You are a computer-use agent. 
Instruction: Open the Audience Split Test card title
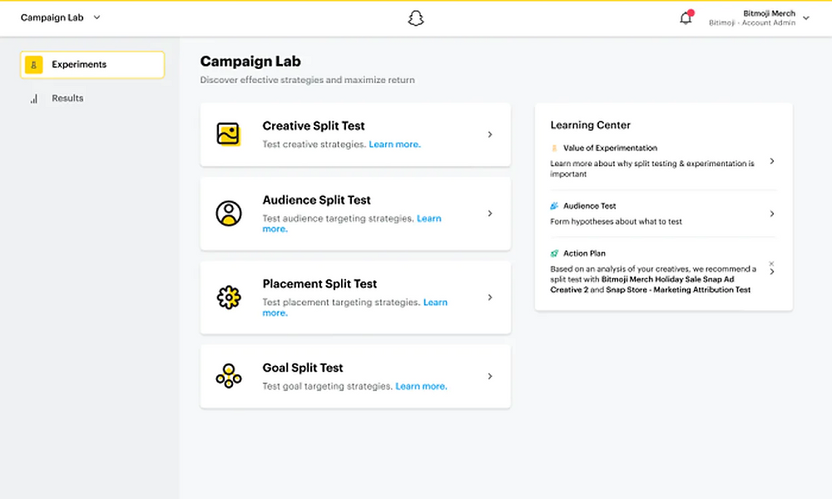click(x=316, y=200)
